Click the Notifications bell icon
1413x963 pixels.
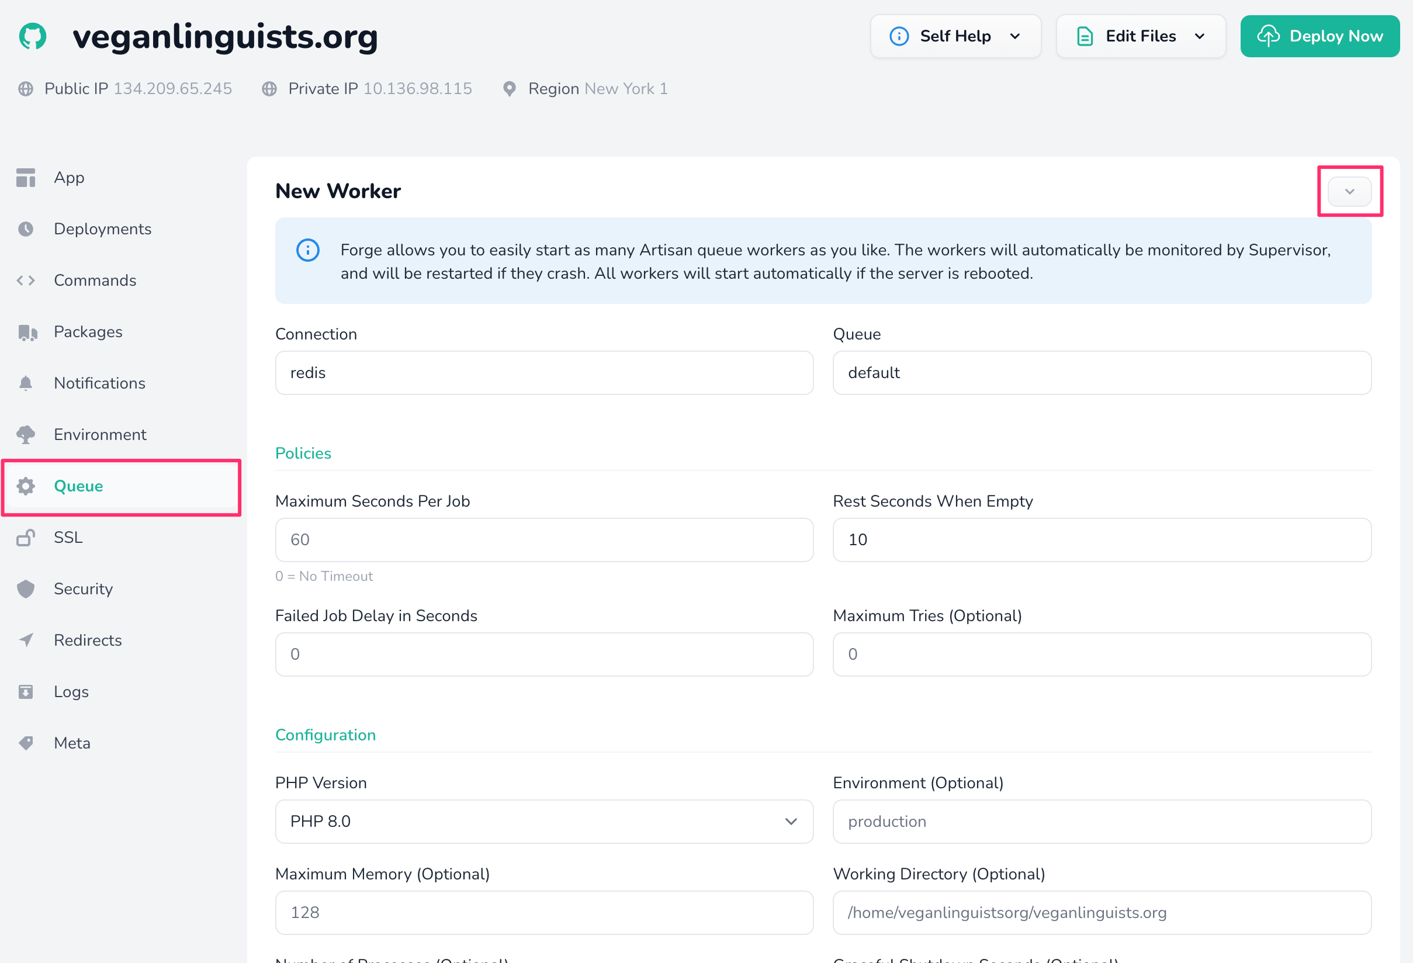(x=26, y=383)
